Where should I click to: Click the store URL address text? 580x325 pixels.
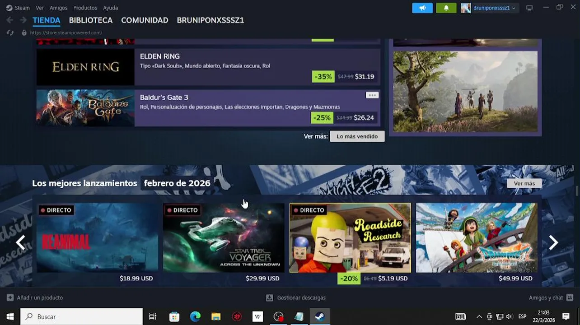point(66,32)
